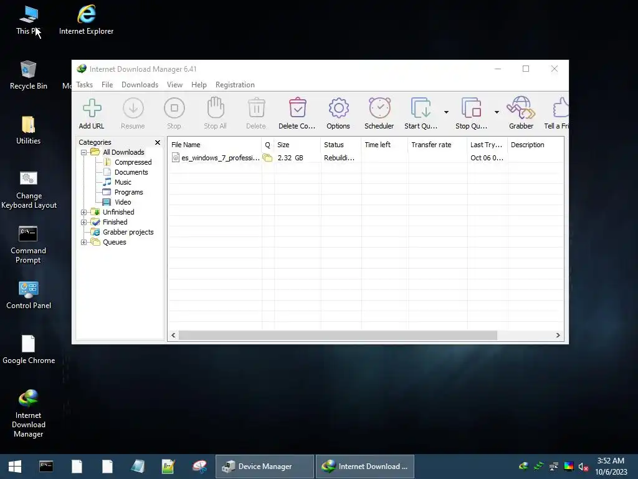Click the Windows Start button
The width and height of the screenshot is (638, 479).
[15, 467]
